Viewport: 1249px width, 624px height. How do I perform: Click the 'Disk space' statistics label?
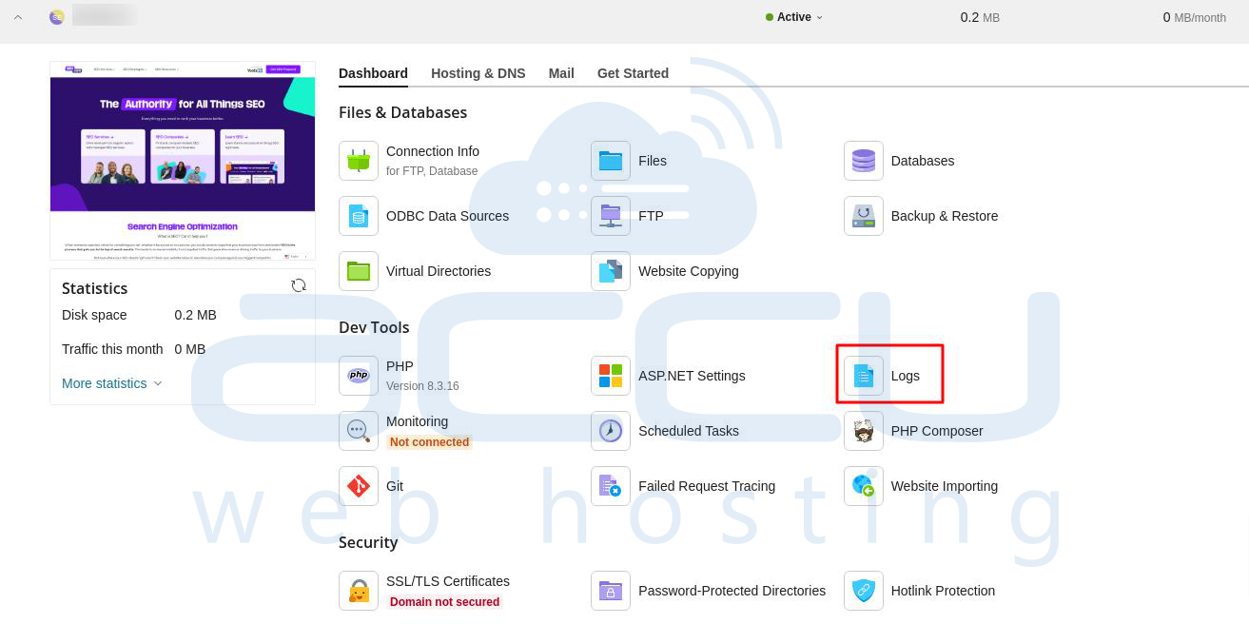pos(94,315)
